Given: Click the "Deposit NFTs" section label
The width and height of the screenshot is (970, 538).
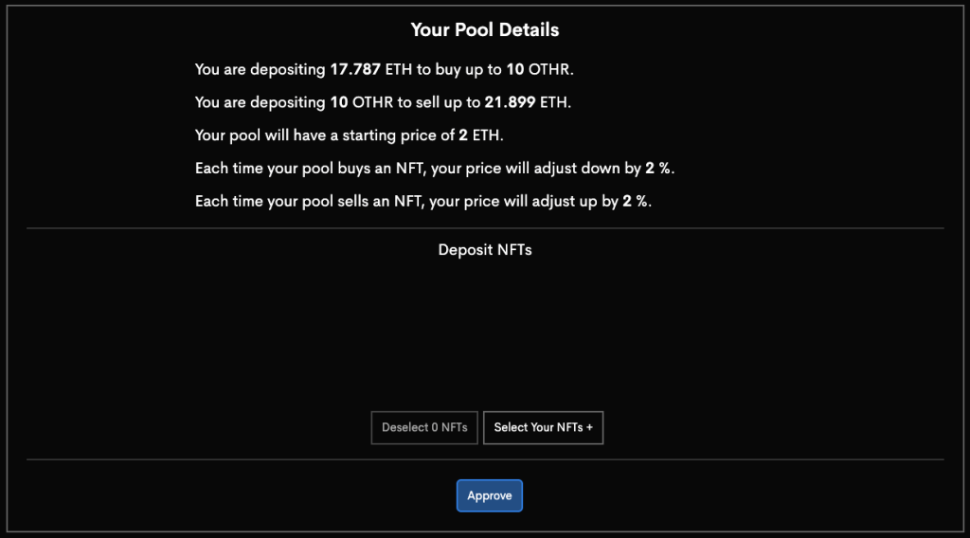Looking at the screenshot, I should pos(484,250).
